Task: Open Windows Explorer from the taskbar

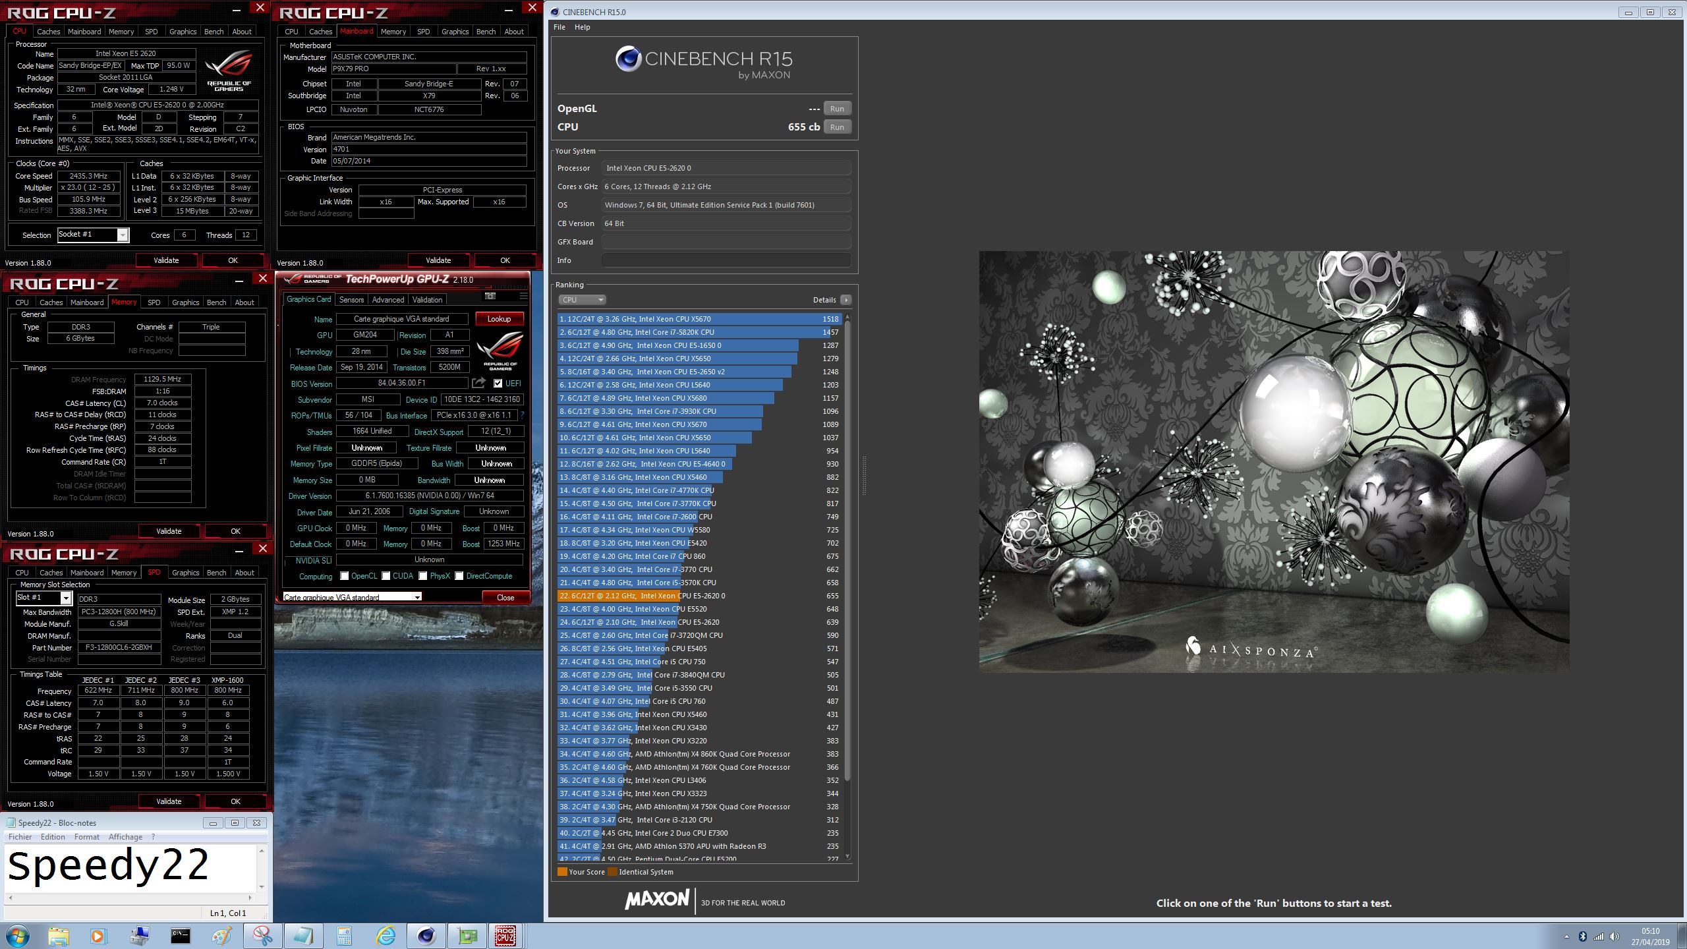Action: pos(58,936)
